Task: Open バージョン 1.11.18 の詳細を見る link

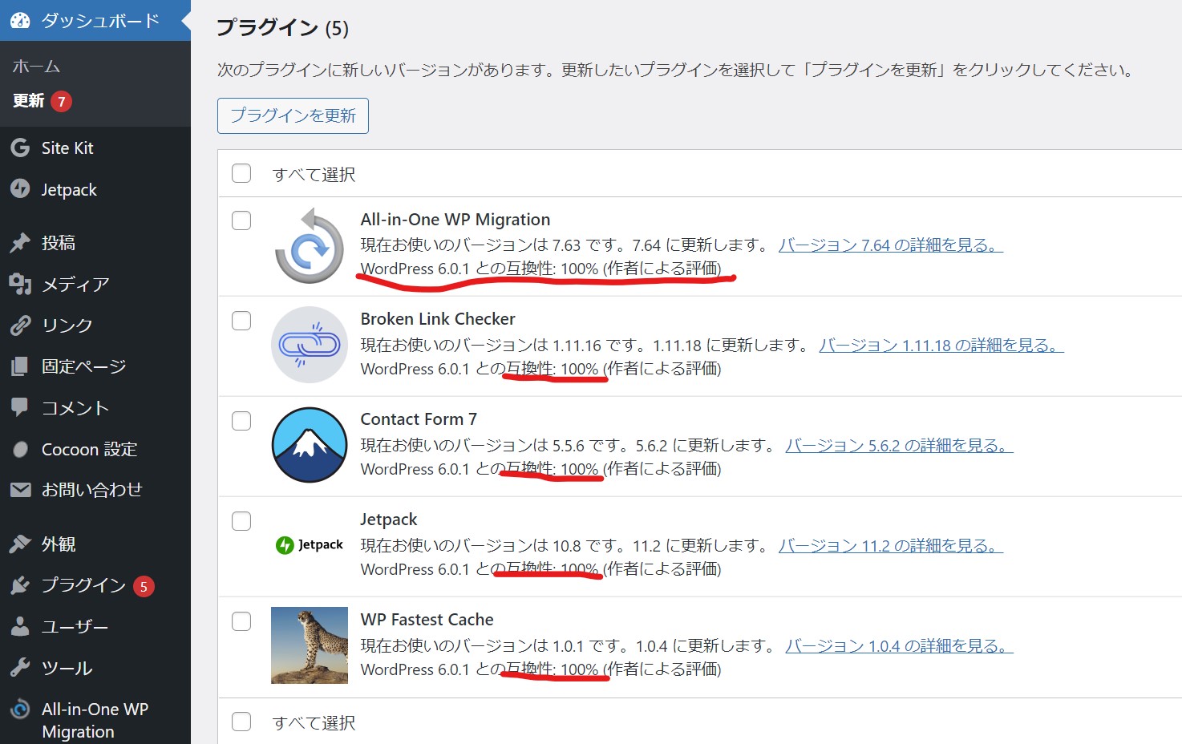Action: (x=941, y=346)
